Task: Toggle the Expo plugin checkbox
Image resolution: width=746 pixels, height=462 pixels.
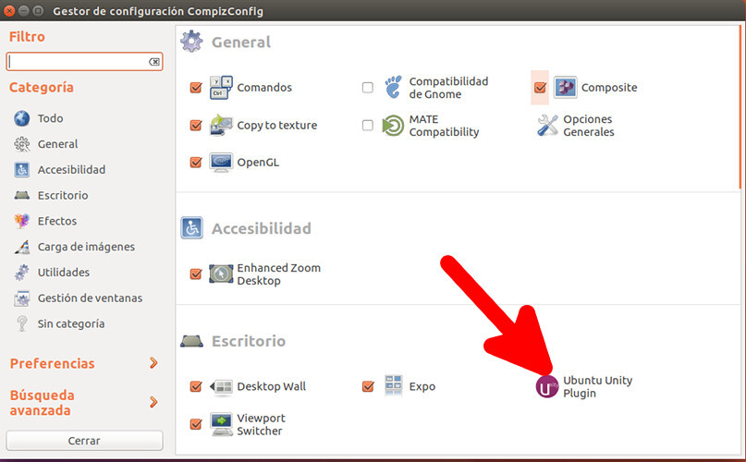Action: [x=368, y=386]
